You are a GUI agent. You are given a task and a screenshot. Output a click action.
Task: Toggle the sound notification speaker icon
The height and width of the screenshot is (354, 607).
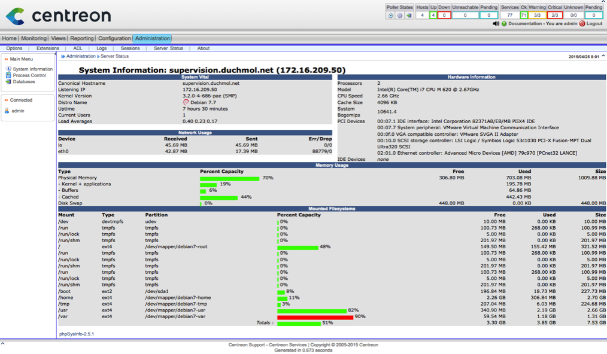point(496,24)
